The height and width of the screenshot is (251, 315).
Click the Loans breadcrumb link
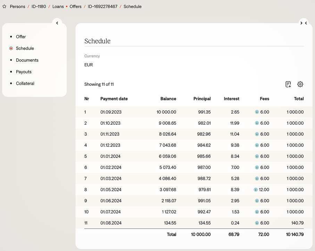(58, 7)
